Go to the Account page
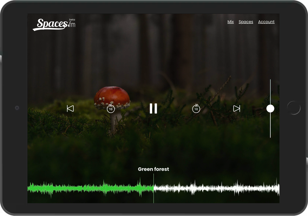308x216 pixels. [x=266, y=22]
